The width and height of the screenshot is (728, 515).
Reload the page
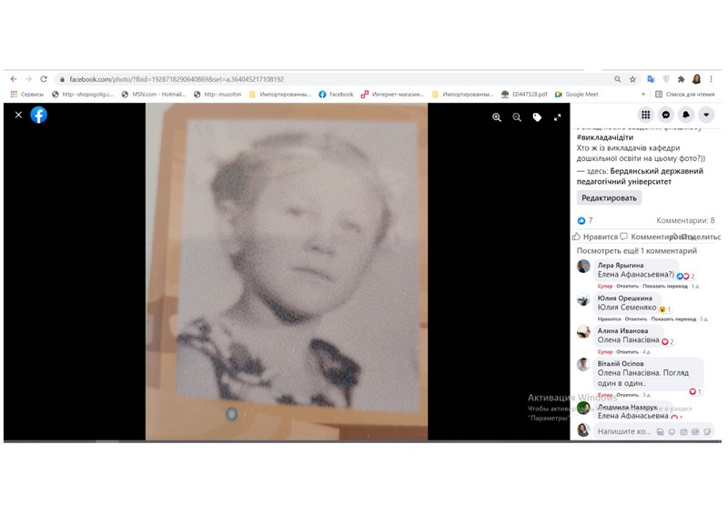click(44, 79)
